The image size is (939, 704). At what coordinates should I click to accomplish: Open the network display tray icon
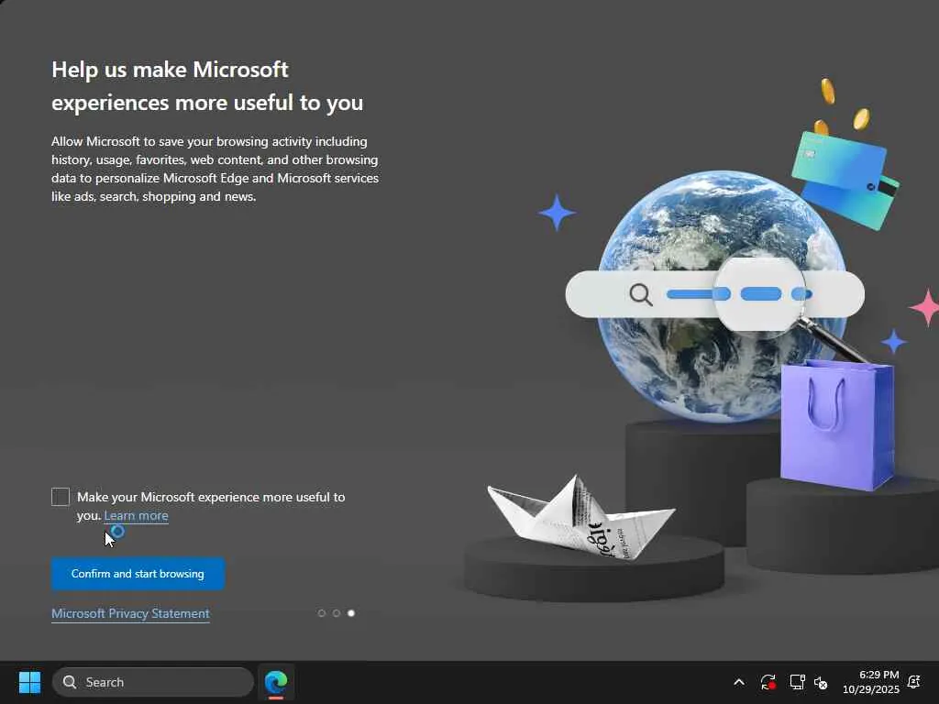click(x=797, y=682)
